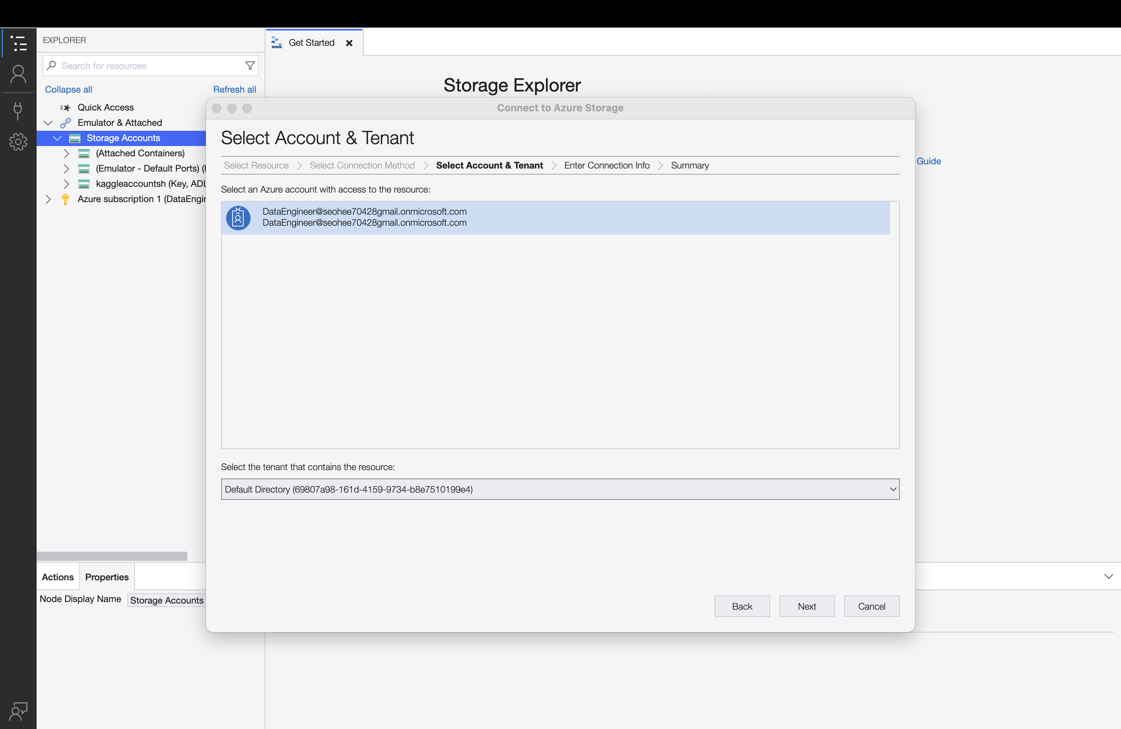Close the Get Started tab
This screenshot has width=1121, height=729.
point(350,43)
